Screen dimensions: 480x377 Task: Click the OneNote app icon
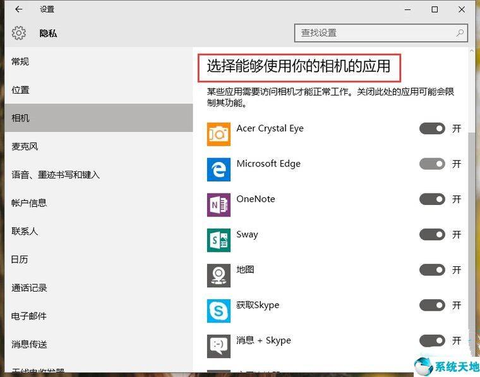click(x=219, y=205)
